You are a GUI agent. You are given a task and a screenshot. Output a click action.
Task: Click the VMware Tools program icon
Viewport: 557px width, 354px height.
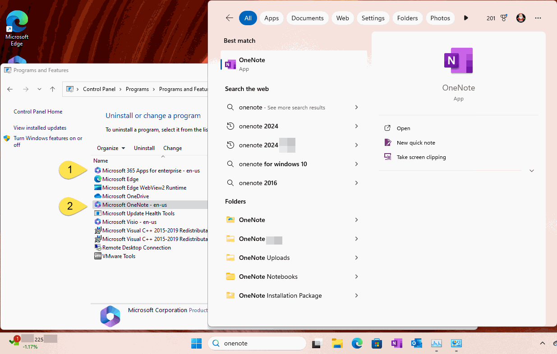tap(97, 256)
